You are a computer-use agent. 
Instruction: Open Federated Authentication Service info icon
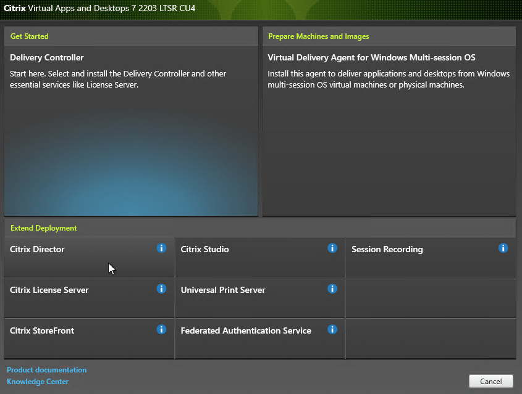tap(332, 329)
